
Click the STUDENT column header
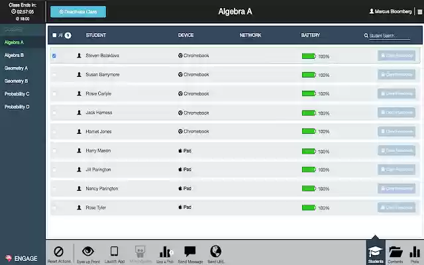point(95,35)
